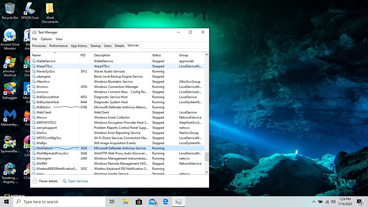Screen dimensions: 368x207
Task: Select the WinRM service row
Action: tap(117, 164)
